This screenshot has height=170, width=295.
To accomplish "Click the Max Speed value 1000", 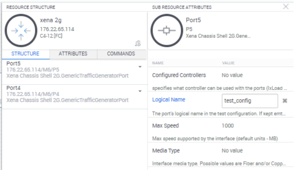I will click(228, 125).
